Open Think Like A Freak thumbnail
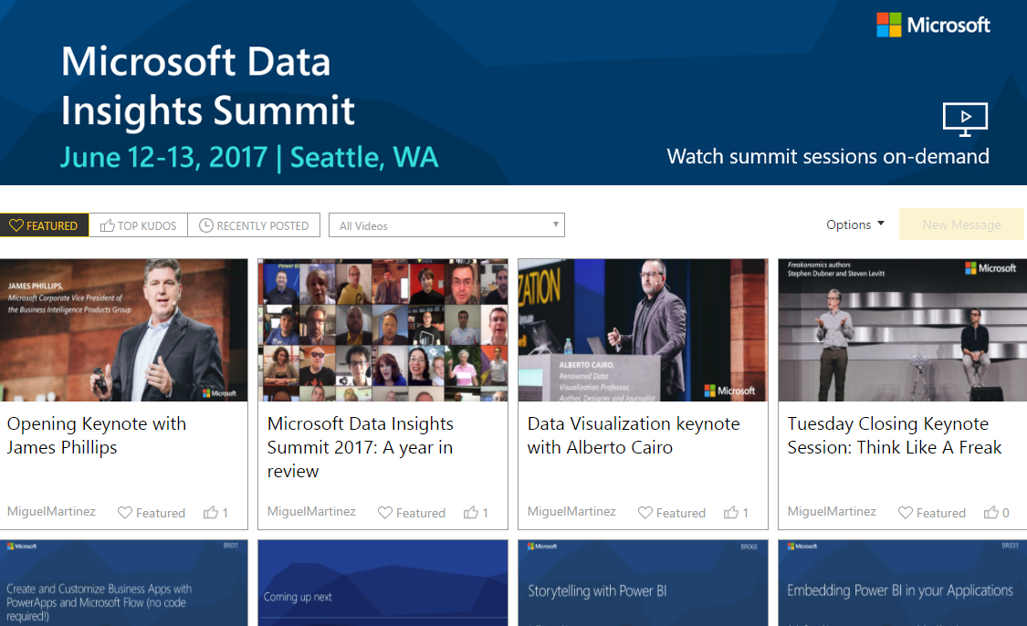This screenshot has width=1027, height=626. 903,330
